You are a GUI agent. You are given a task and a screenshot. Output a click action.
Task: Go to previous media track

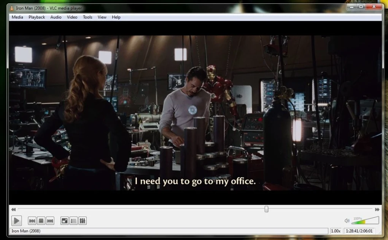(32, 221)
